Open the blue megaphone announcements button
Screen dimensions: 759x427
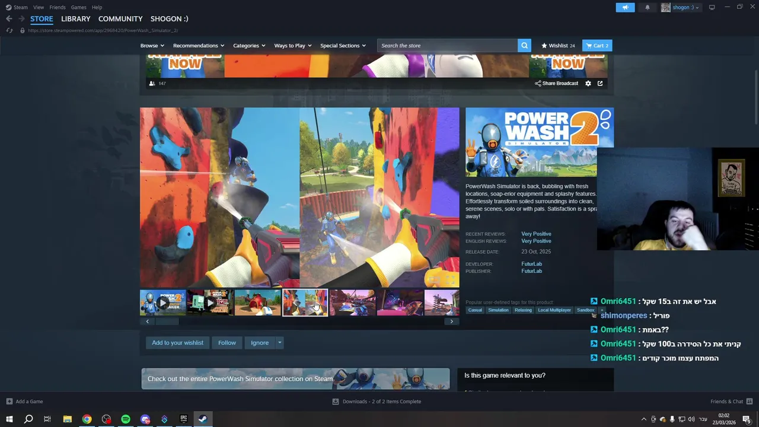tap(625, 7)
